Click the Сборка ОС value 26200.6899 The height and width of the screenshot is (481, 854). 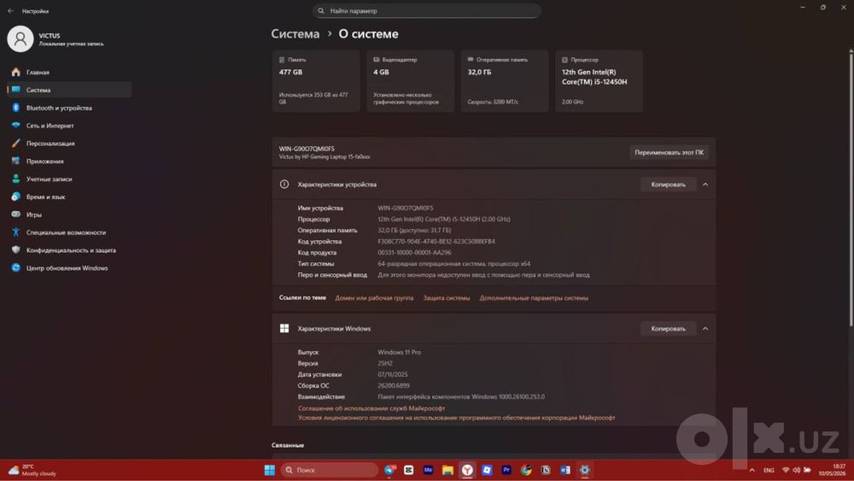point(394,385)
